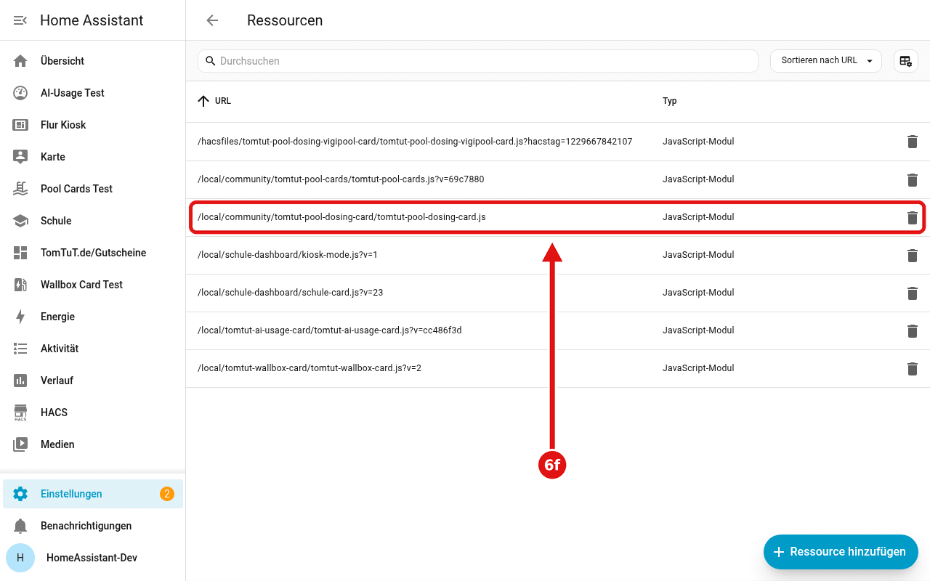Select the tomtut-pool-cards.js?v=69c7880 URL row
The width and height of the screenshot is (930, 581).
click(x=558, y=179)
